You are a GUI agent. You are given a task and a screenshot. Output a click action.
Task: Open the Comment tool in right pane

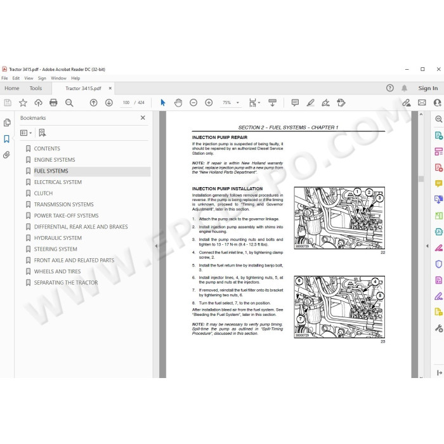pos(439,183)
